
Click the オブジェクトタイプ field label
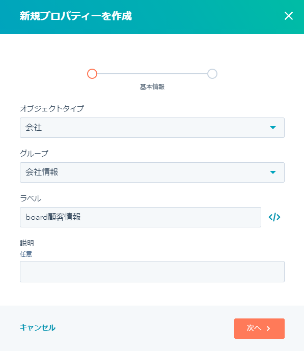click(52, 108)
